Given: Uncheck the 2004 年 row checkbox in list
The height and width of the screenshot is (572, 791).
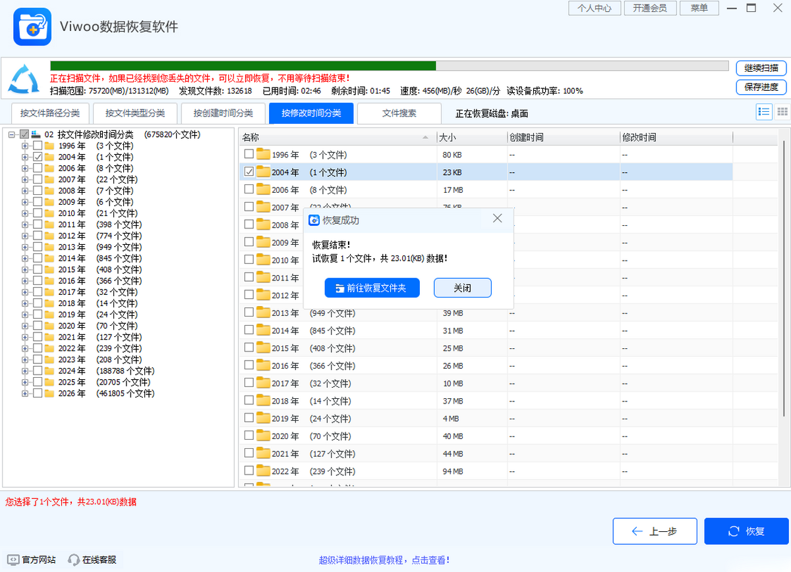Looking at the screenshot, I should (x=249, y=172).
